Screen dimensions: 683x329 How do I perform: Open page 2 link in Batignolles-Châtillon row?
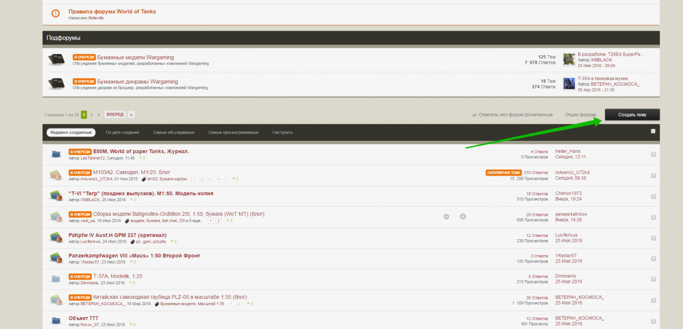[x=218, y=220]
